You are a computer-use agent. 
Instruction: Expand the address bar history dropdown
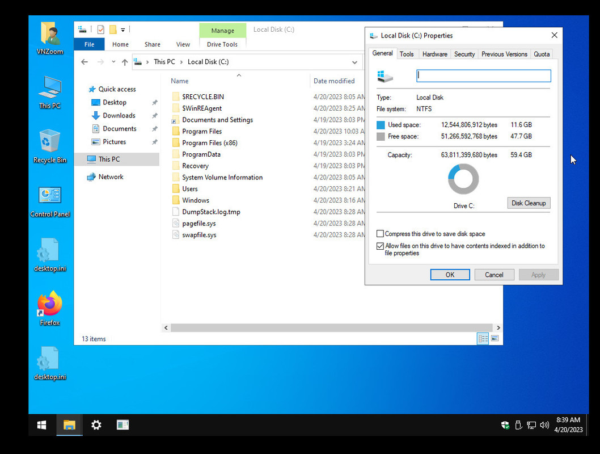pyautogui.click(x=354, y=62)
